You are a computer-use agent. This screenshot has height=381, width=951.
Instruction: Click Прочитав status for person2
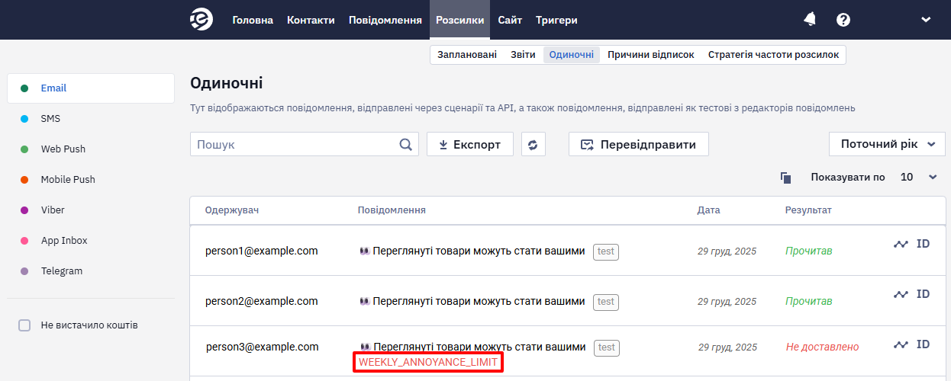point(808,301)
